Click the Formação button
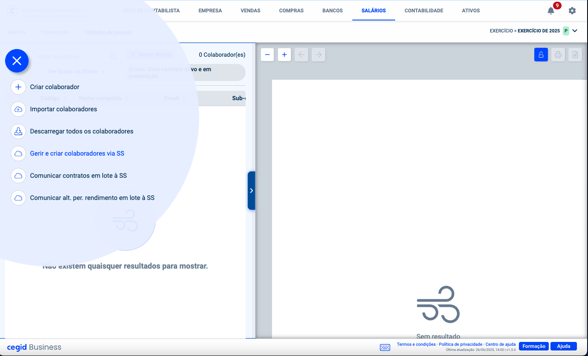 pos(534,346)
